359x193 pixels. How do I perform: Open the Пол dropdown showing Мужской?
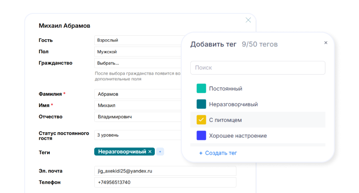[138, 52]
